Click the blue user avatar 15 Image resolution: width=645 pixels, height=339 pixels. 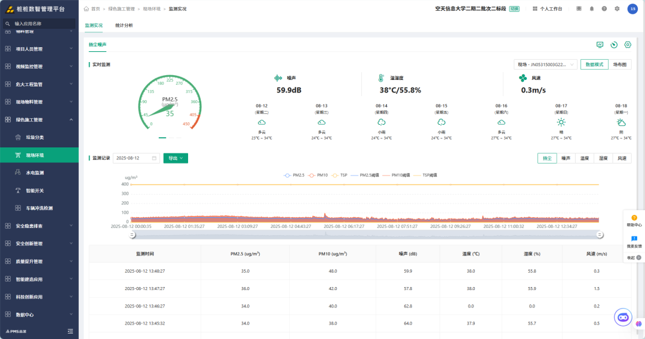point(632,8)
